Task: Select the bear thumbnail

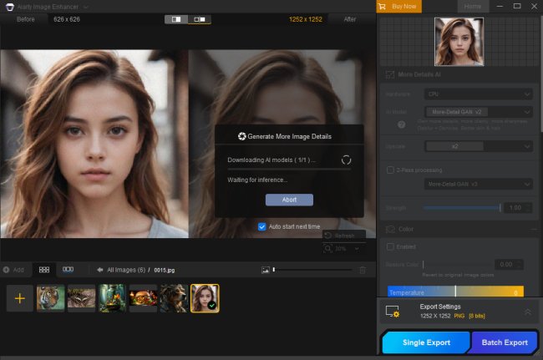Action: 174,298
